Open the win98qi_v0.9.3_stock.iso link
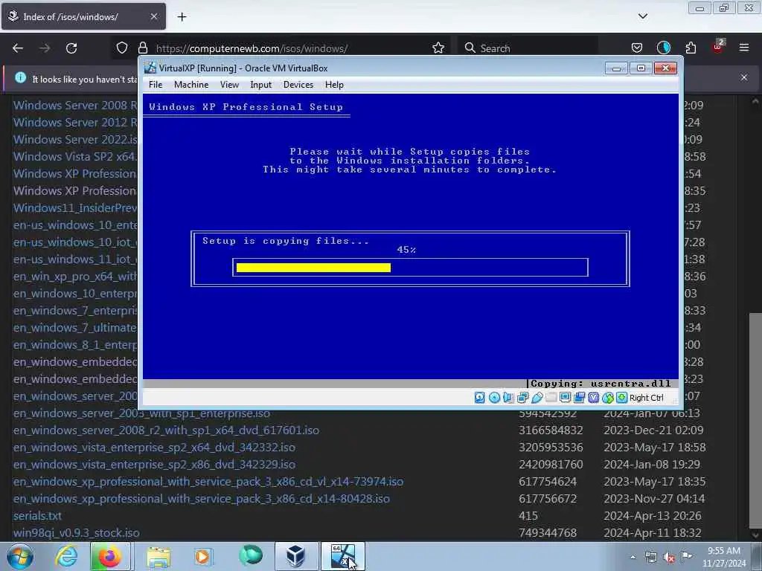The image size is (762, 571). tap(77, 532)
